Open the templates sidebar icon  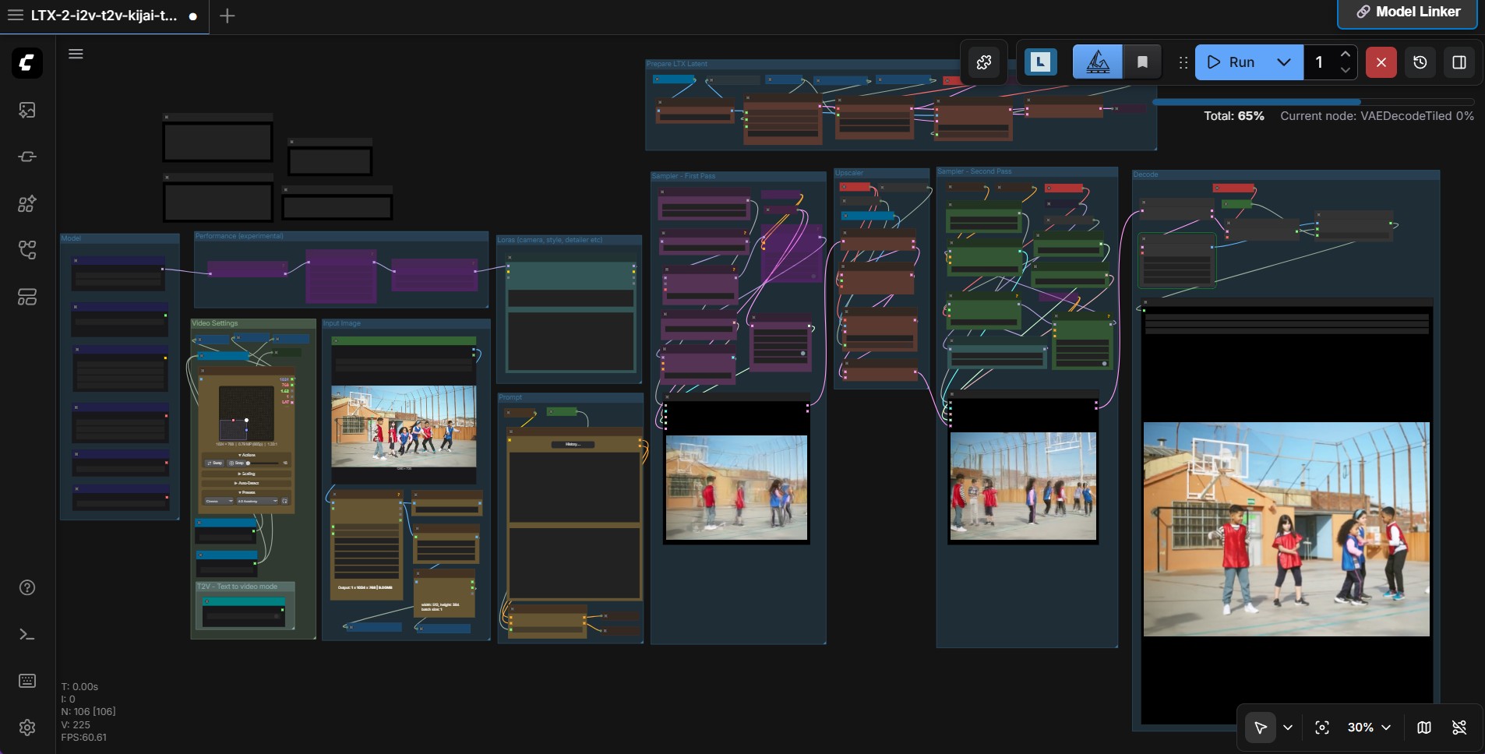pyautogui.click(x=27, y=298)
